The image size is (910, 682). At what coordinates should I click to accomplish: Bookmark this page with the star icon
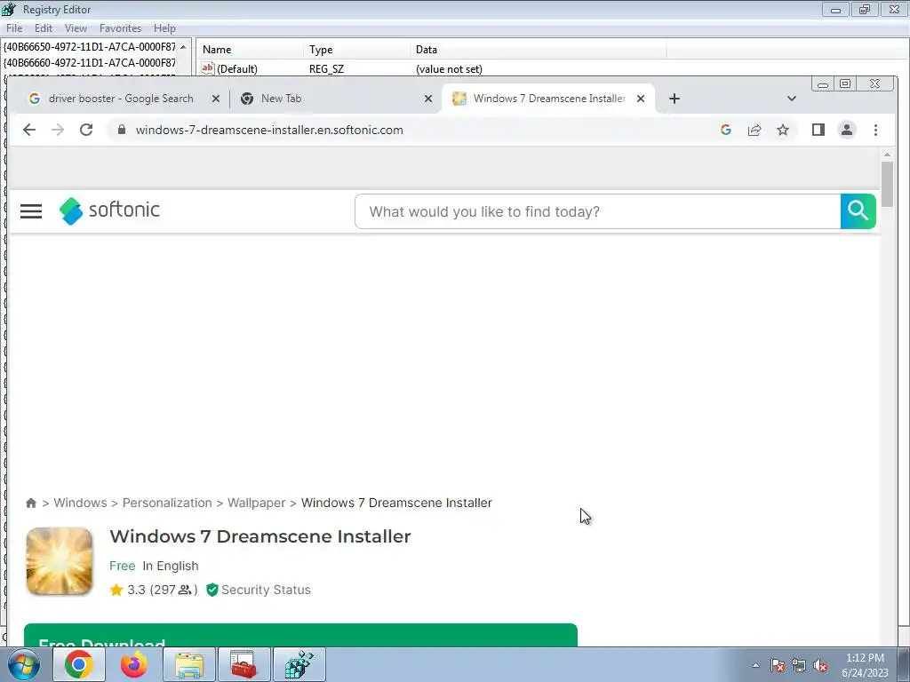783,130
